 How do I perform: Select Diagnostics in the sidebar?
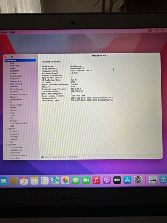16,81
